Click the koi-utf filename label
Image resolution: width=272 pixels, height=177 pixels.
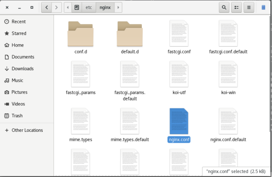click(x=179, y=93)
